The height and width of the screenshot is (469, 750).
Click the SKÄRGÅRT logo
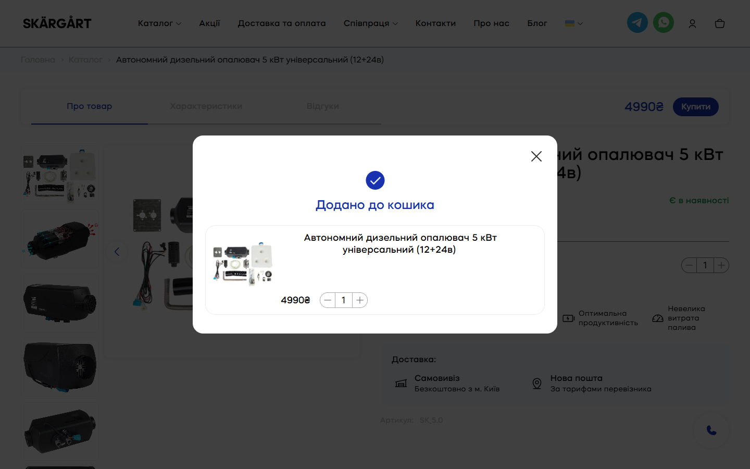coord(57,23)
